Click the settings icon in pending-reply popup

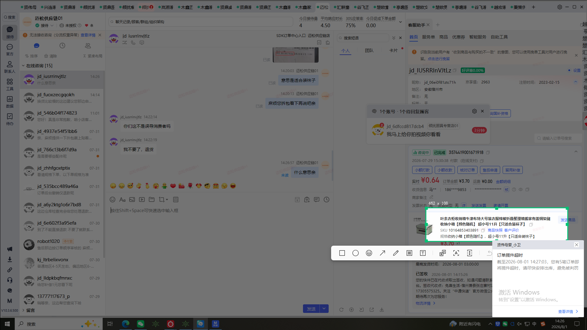tap(474, 111)
